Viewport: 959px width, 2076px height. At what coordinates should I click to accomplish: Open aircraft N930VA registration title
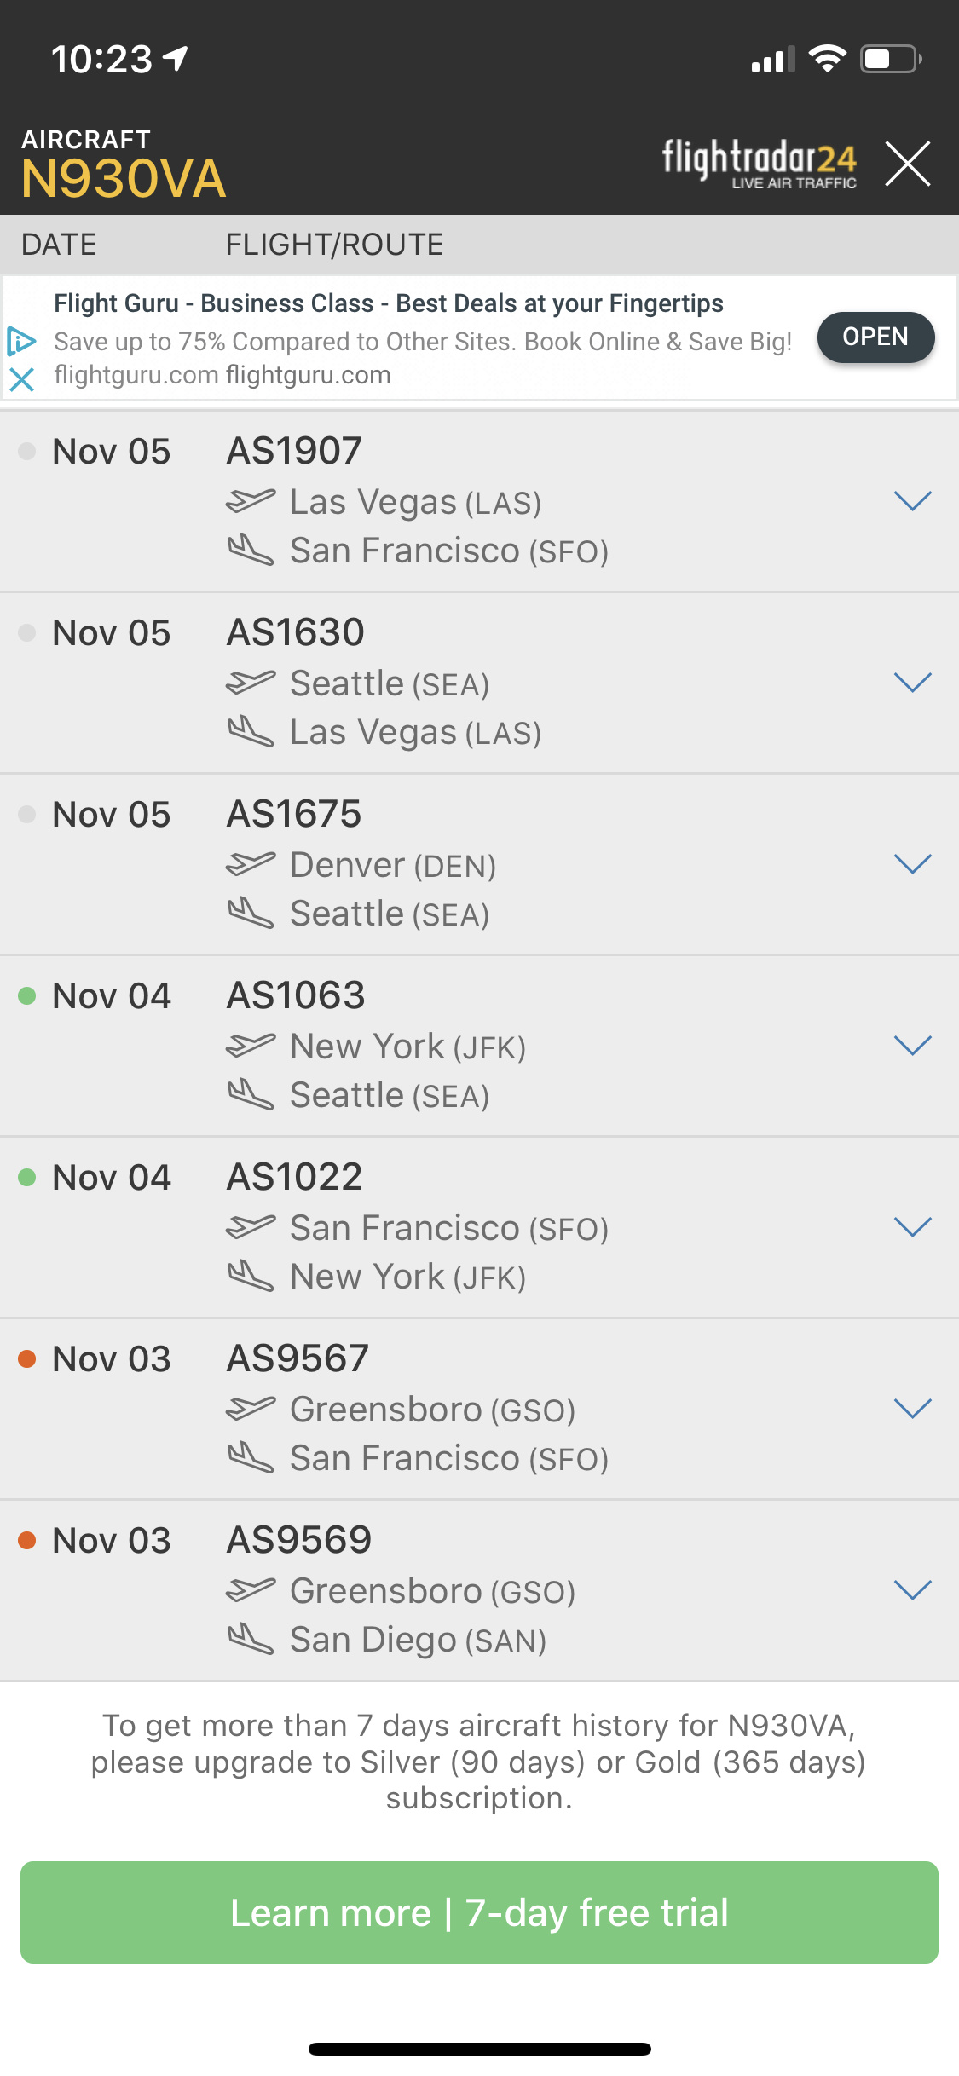coord(124,179)
